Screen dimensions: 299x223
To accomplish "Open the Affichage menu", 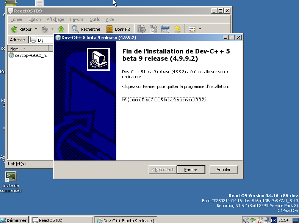I will coord(55,19).
